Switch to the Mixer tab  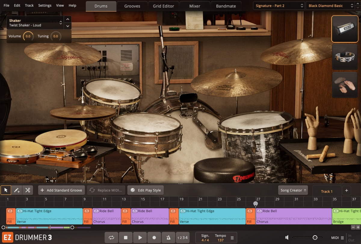point(194,6)
